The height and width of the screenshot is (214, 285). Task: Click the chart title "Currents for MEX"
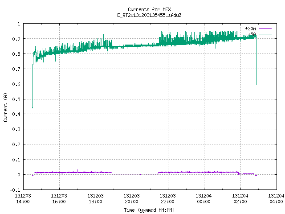coord(149,9)
